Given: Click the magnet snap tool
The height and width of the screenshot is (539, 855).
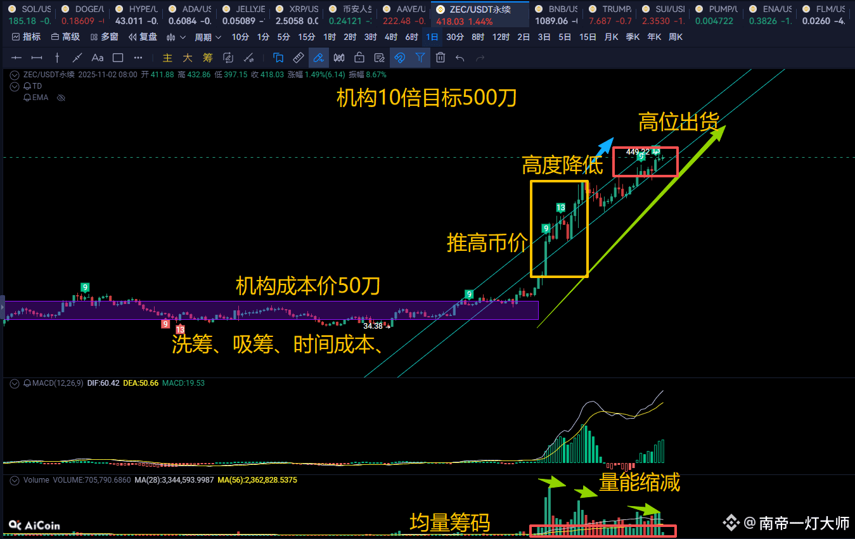Looking at the screenshot, I should click(399, 58).
